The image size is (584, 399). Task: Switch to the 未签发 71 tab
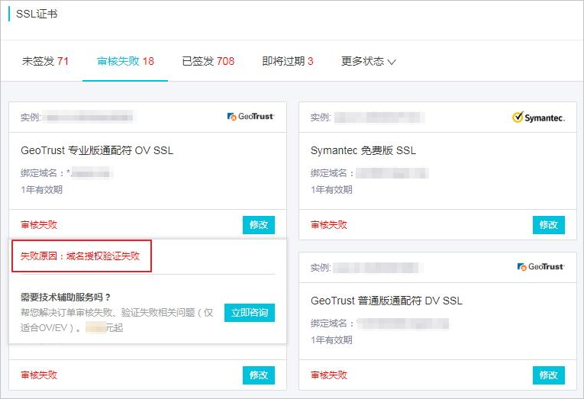[45, 61]
